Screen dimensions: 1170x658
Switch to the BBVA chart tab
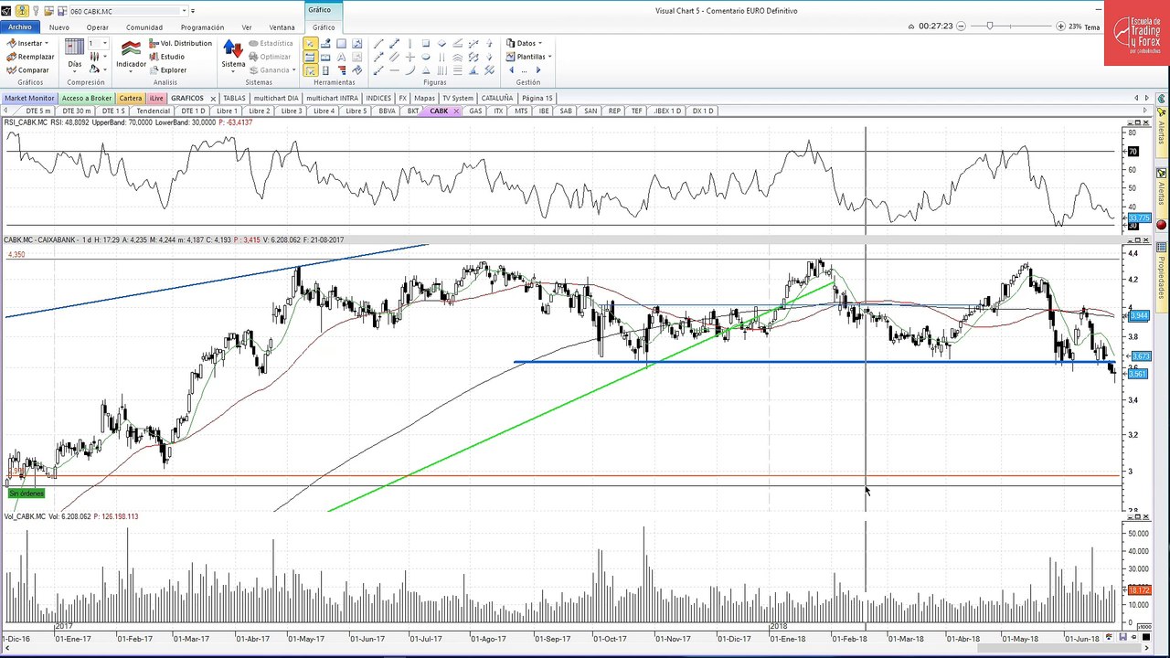[x=387, y=111]
